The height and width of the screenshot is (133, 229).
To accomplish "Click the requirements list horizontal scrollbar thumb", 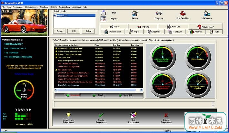I will click(x=96, y=90).
